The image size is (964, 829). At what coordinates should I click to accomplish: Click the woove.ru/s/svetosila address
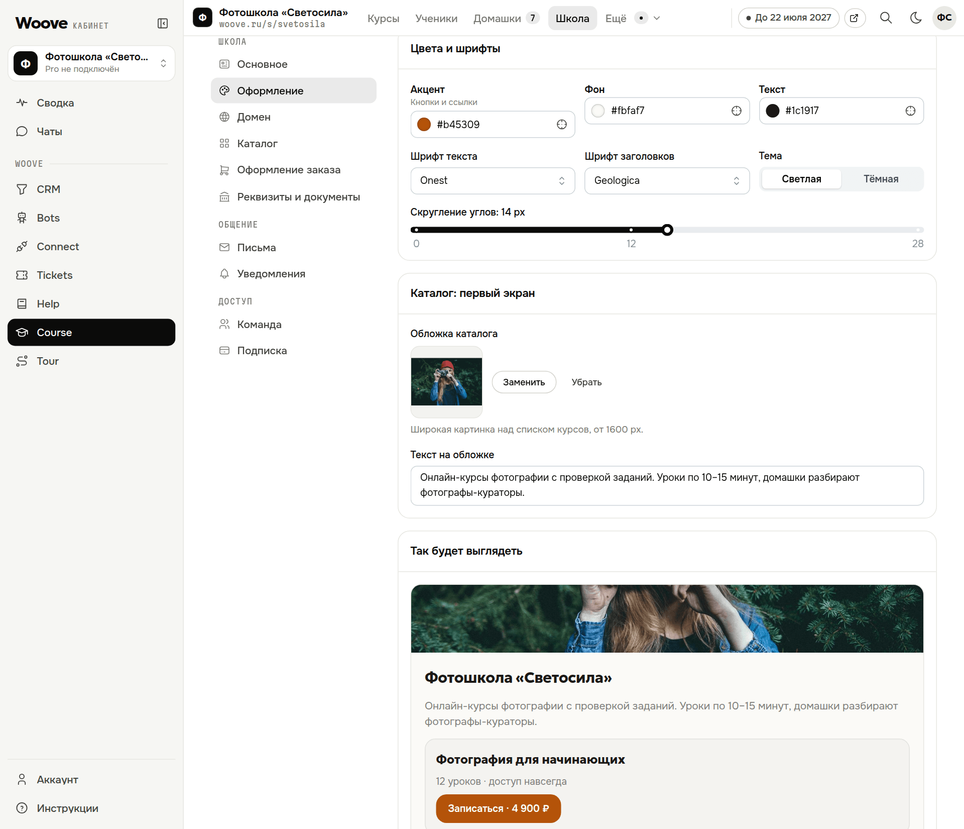click(x=272, y=25)
